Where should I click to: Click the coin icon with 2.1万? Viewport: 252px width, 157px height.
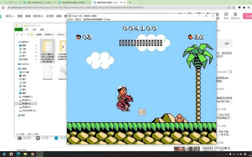click(38, 138)
